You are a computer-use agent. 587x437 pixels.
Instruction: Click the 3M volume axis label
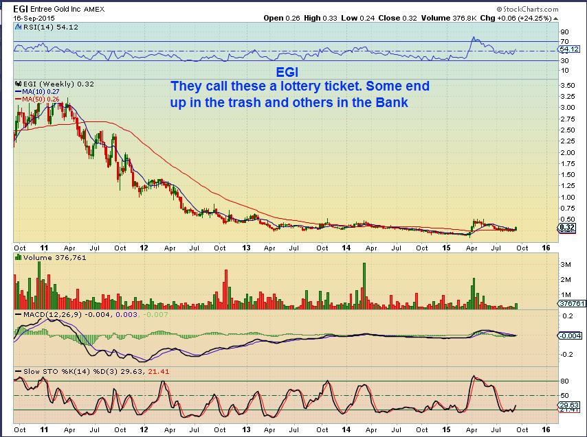pos(566,264)
